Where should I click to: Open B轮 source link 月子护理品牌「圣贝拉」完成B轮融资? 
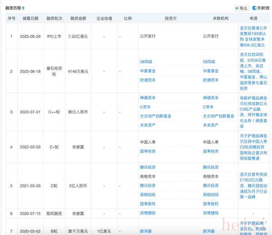coord(253,228)
